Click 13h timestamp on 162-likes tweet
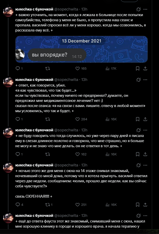 [x=84, y=130]
